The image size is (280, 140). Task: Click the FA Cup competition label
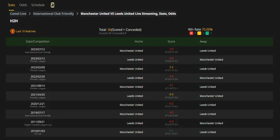(38, 134)
